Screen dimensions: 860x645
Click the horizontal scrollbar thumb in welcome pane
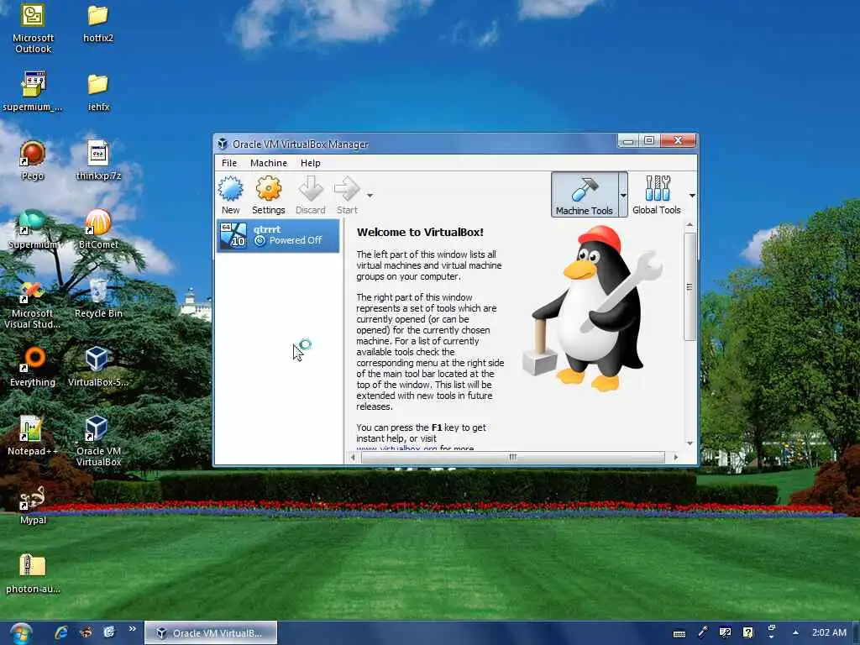coord(512,457)
